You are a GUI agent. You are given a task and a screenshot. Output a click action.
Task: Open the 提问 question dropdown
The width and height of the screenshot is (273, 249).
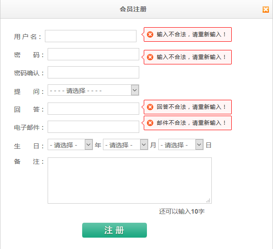pyautogui.click(x=93, y=90)
